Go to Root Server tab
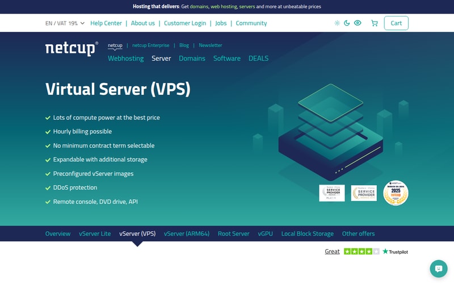Image resolution: width=454 pixels, height=284 pixels. [233, 233]
